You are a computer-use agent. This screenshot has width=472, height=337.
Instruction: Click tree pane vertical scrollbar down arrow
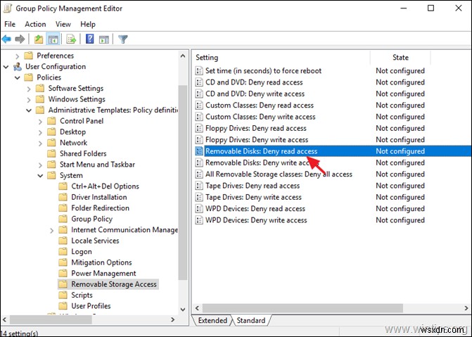click(x=183, y=310)
